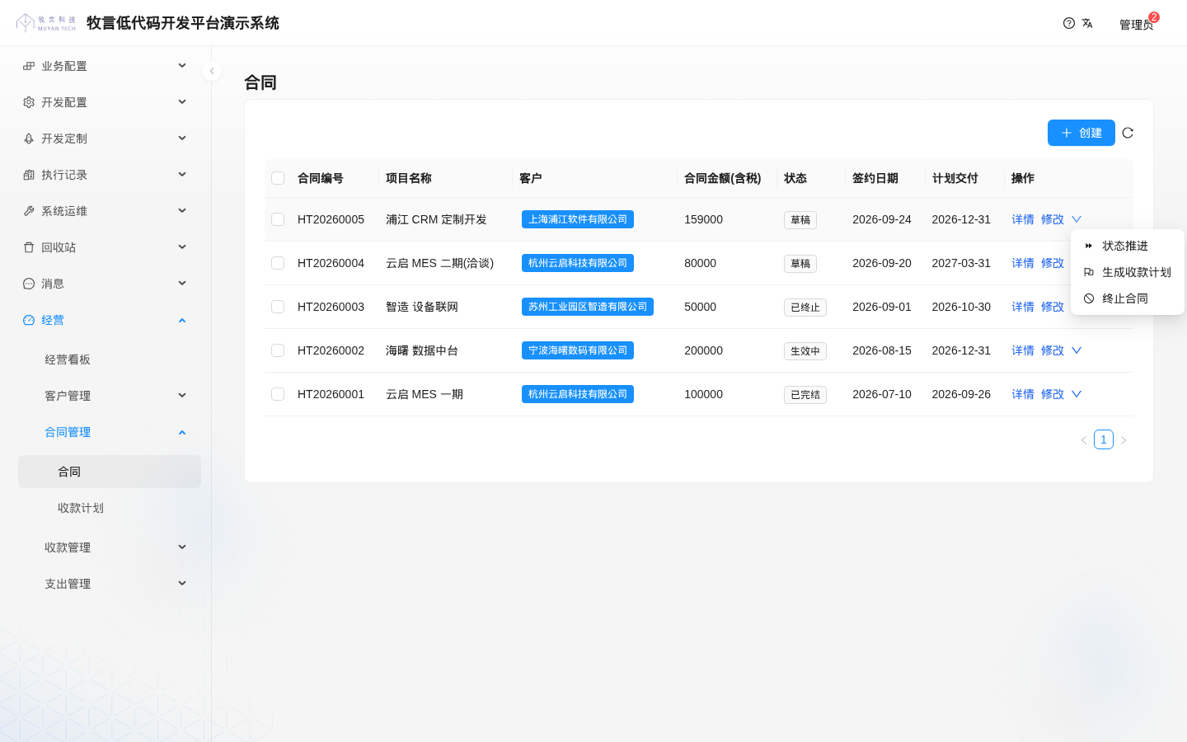Click the 业务配置 sidebar icon

29,66
